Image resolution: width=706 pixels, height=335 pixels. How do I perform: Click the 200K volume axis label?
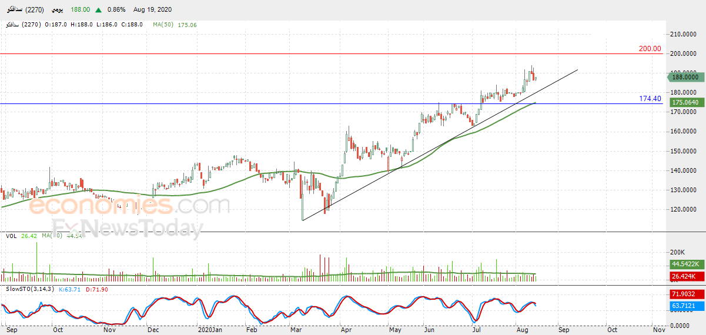coord(678,252)
